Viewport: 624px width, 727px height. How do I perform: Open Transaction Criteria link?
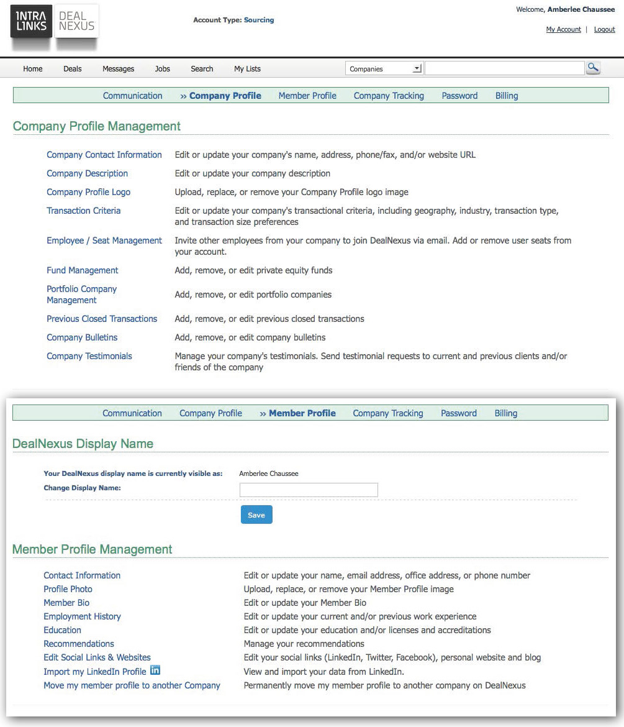coord(83,211)
